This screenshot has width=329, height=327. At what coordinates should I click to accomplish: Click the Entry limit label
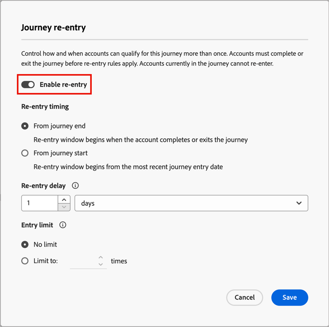[x=37, y=225]
